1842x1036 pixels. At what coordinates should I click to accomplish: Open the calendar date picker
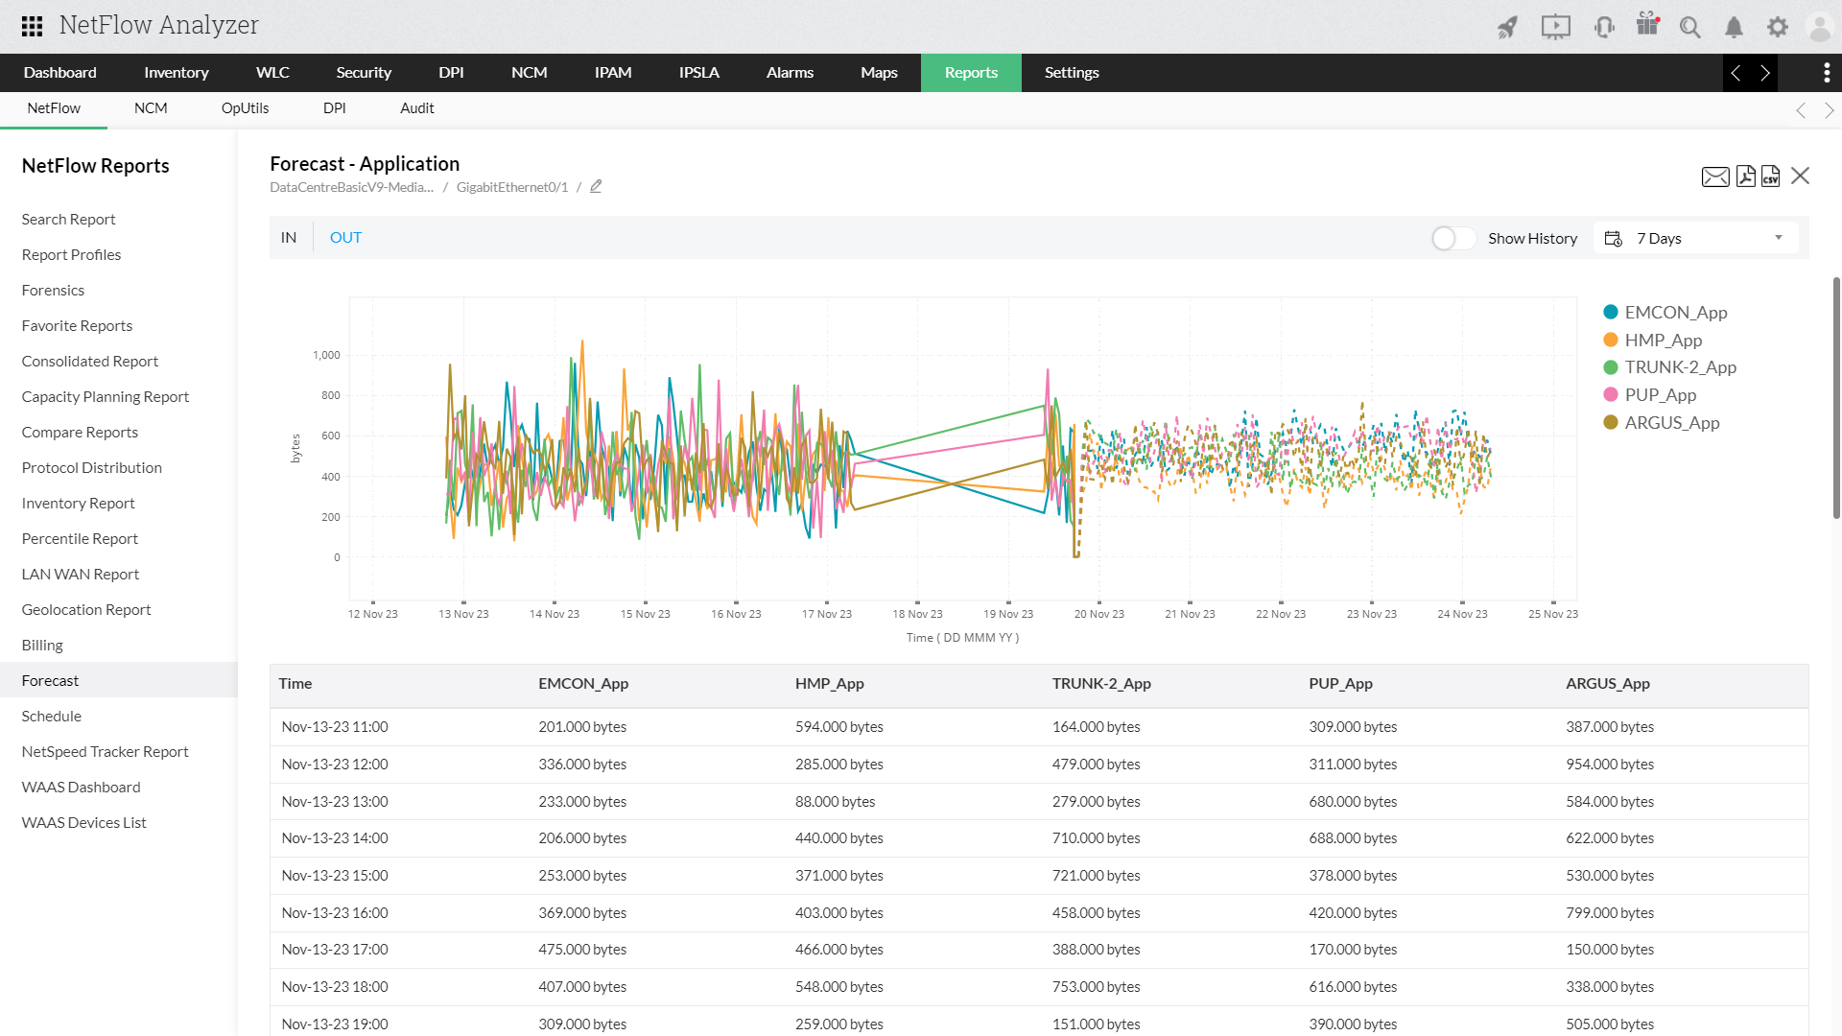point(1613,237)
